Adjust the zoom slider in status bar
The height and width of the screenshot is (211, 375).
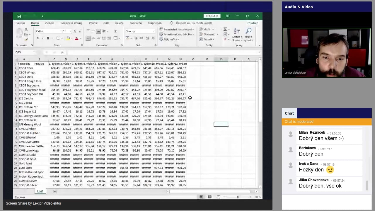tap(238, 197)
